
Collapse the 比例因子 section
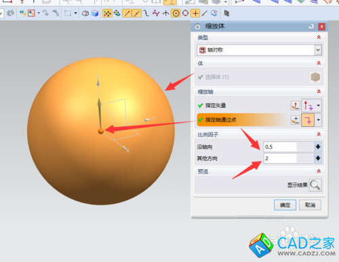319,134
